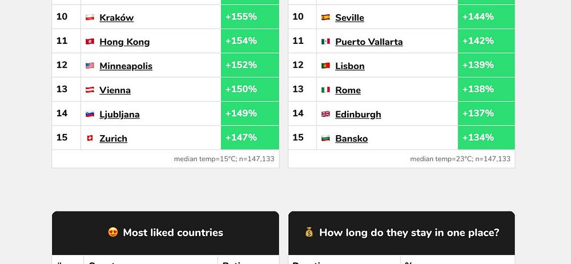Open the Kraków city link
571x264 pixels.
click(116, 18)
